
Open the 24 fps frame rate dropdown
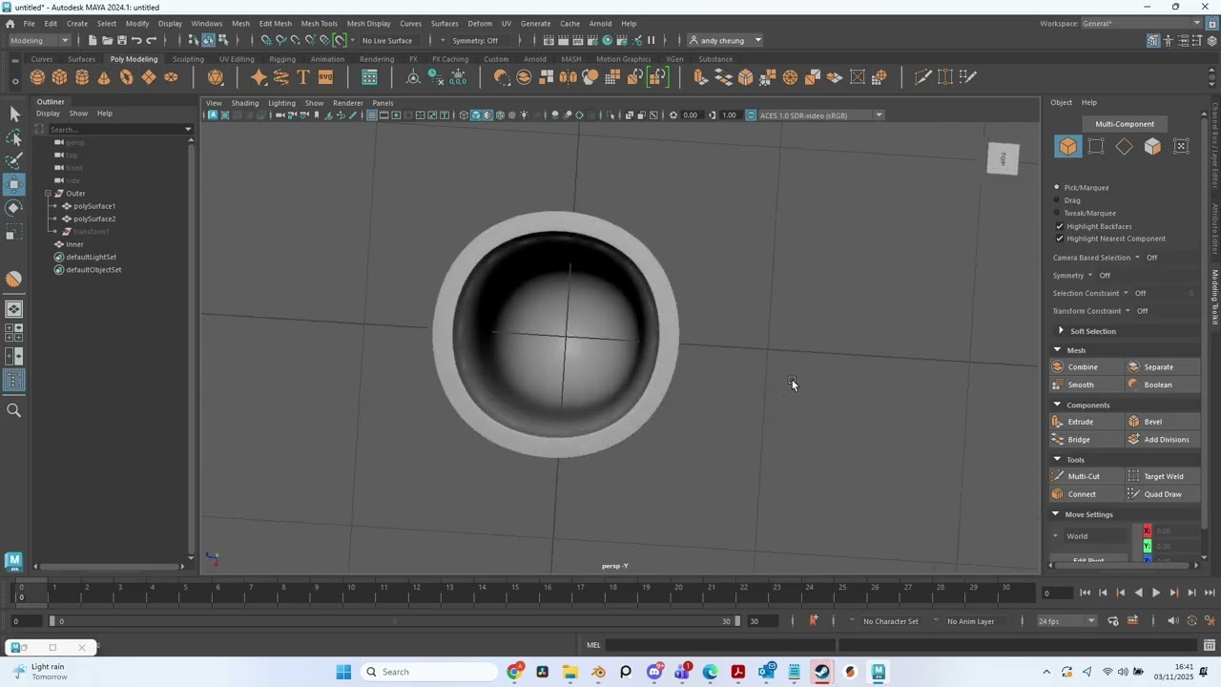click(x=1067, y=621)
